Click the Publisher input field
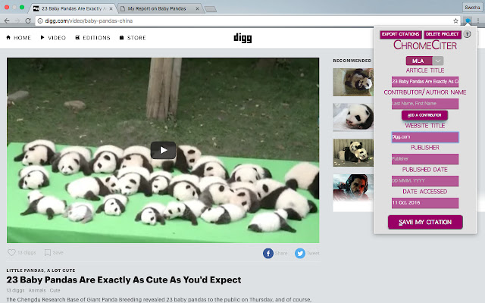The width and height of the screenshot is (485, 303). click(x=424, y=159)
